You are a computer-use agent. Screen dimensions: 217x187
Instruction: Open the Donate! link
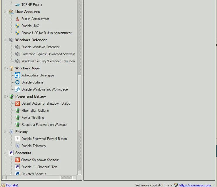point(12,185)
